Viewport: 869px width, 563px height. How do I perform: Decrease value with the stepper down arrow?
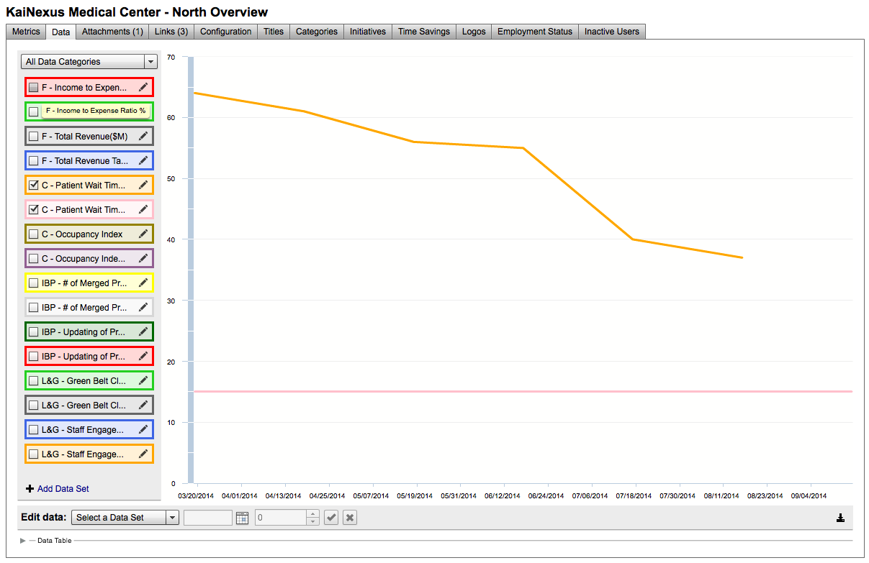(x=312, y=521)
